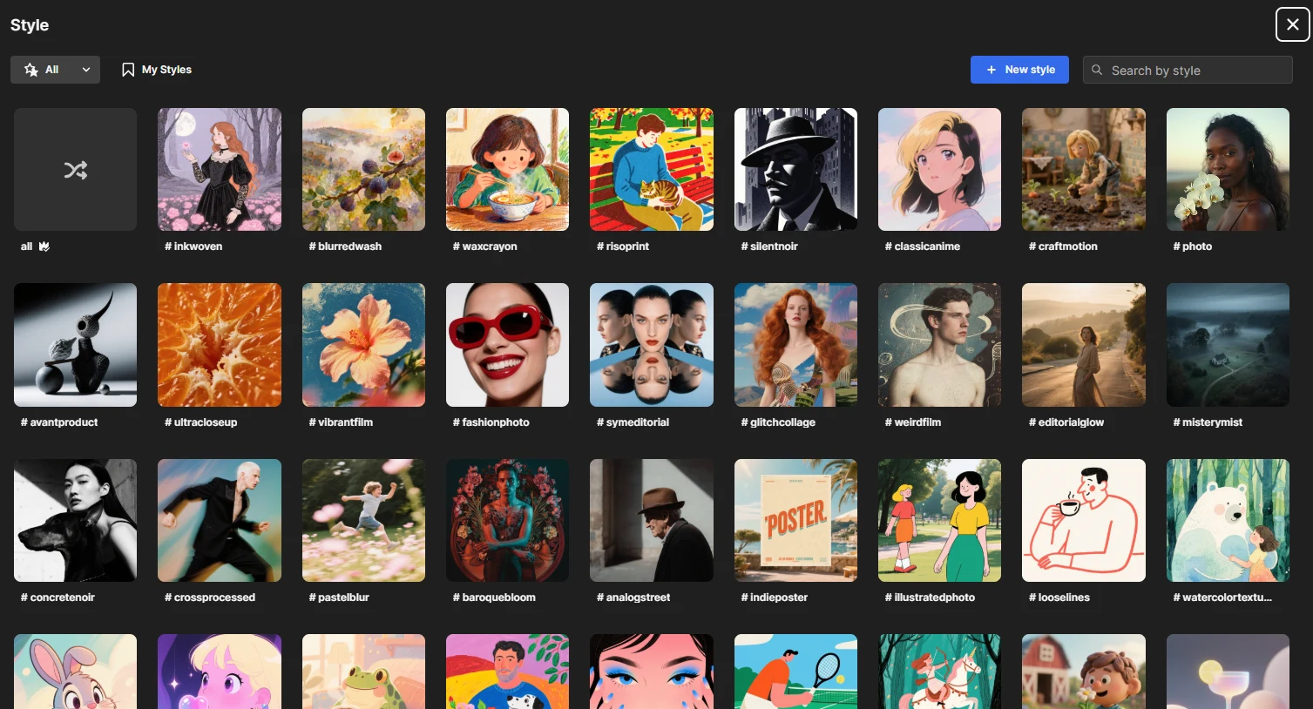Close the Style panel
This screenshot has height=709, width=1313.
coord(1293,24)
